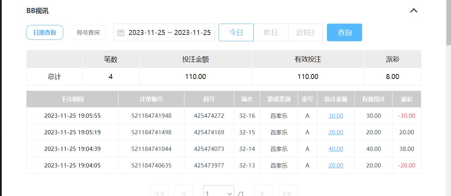Select order number 521184741948
451x196 pixels.
point(151,116)
